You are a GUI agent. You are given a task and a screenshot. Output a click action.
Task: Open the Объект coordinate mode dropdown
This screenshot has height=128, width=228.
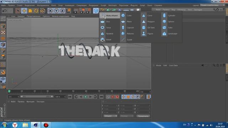(x=110, y=116)
